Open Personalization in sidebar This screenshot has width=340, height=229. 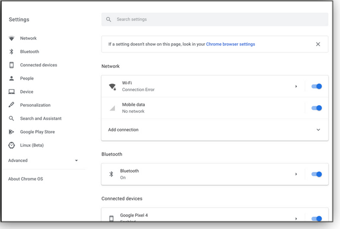[x=36, y=105]
